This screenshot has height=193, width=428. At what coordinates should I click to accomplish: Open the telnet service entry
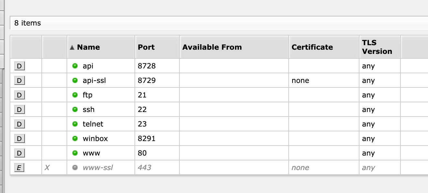tap(93, 124)
